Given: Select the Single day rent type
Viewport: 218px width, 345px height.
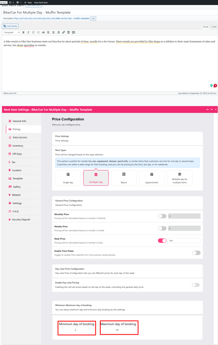Looking at the screenshot, I should [x=68, y=178].
